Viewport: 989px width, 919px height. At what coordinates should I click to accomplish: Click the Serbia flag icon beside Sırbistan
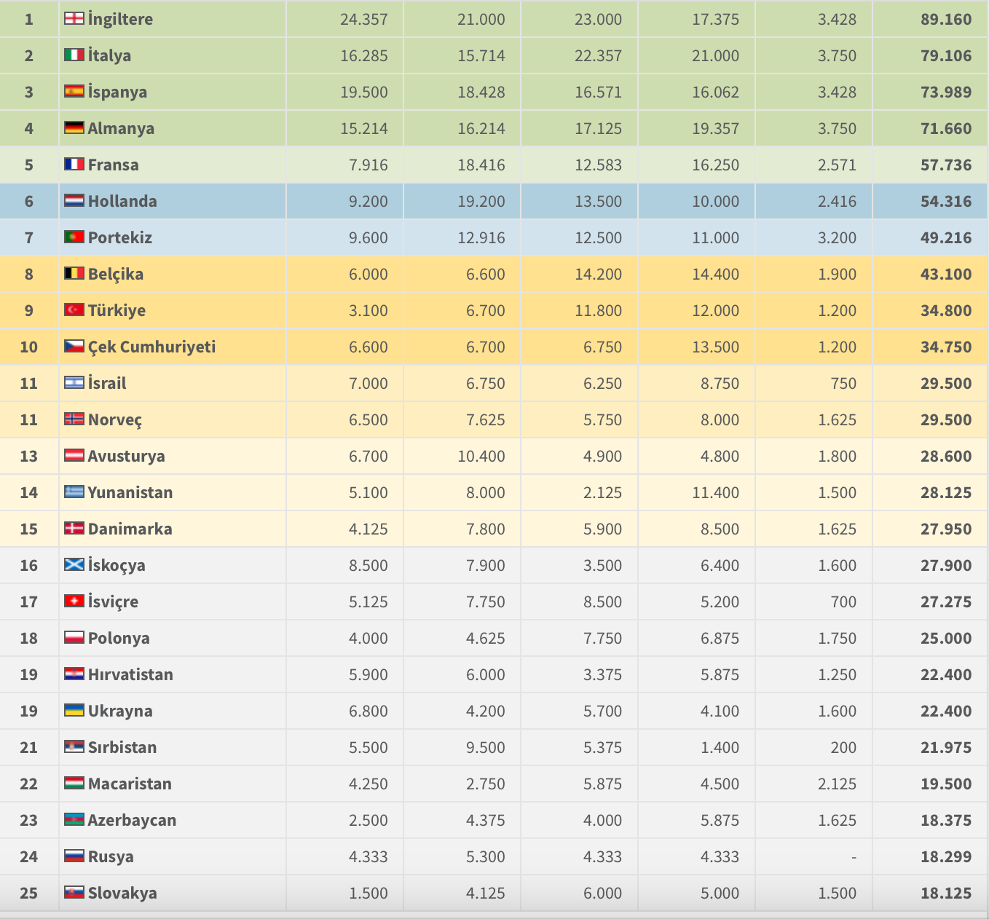tap(74, 746)
